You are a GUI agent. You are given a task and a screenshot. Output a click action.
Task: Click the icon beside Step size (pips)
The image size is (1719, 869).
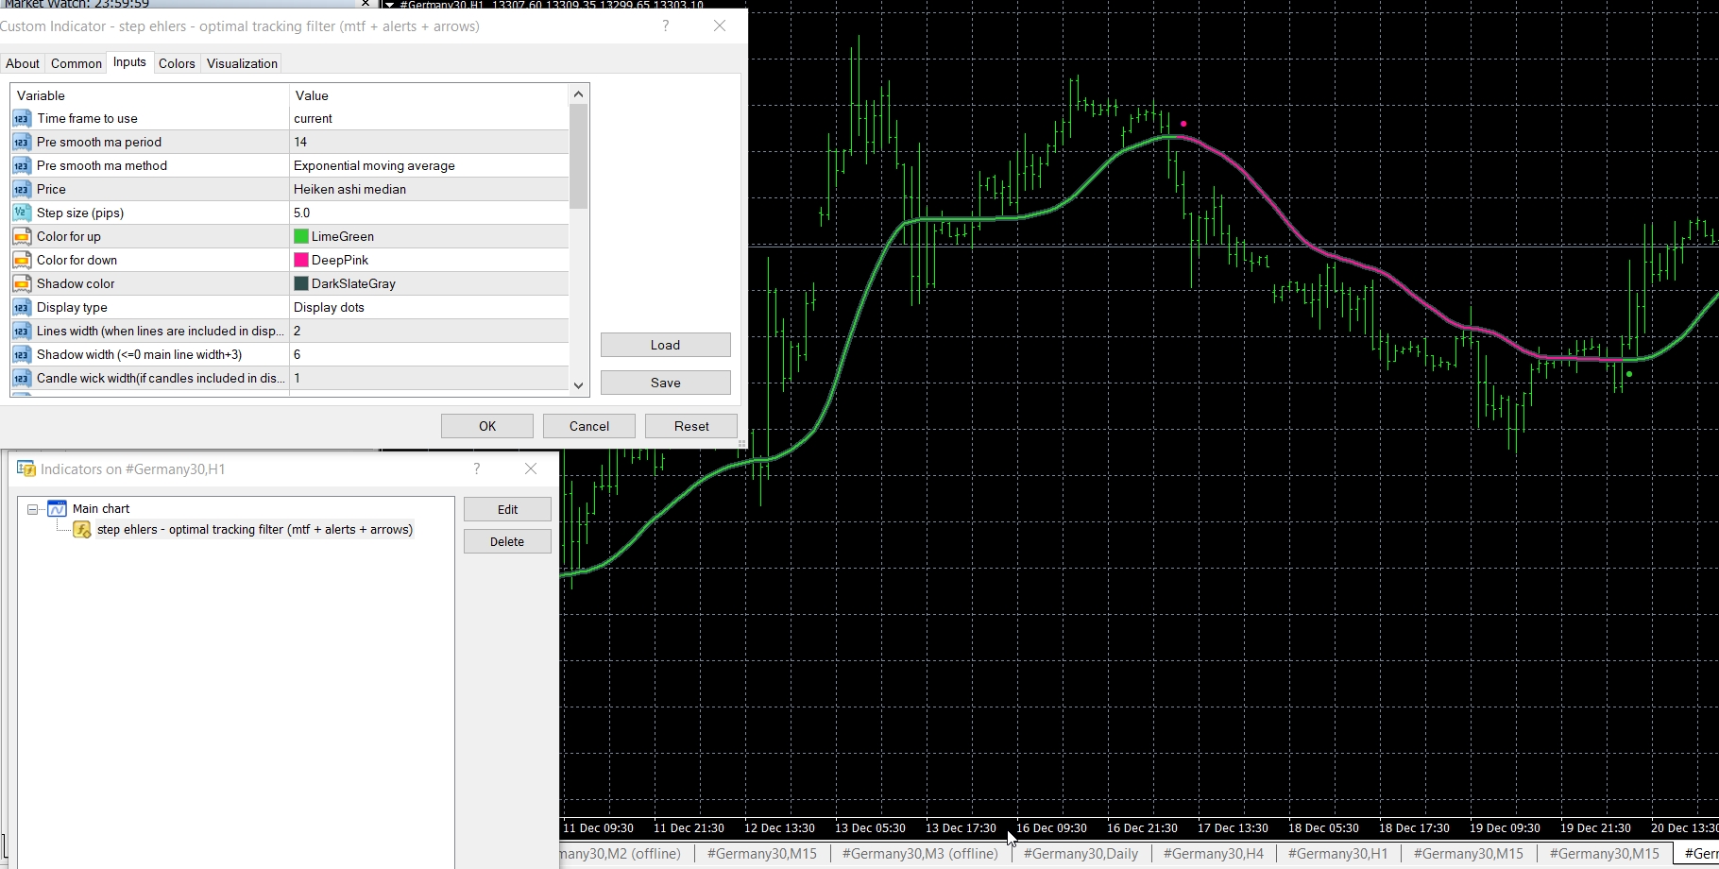[22, 213]
